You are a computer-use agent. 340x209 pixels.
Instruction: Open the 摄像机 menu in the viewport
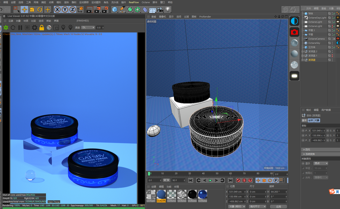(x=163, y=17)
